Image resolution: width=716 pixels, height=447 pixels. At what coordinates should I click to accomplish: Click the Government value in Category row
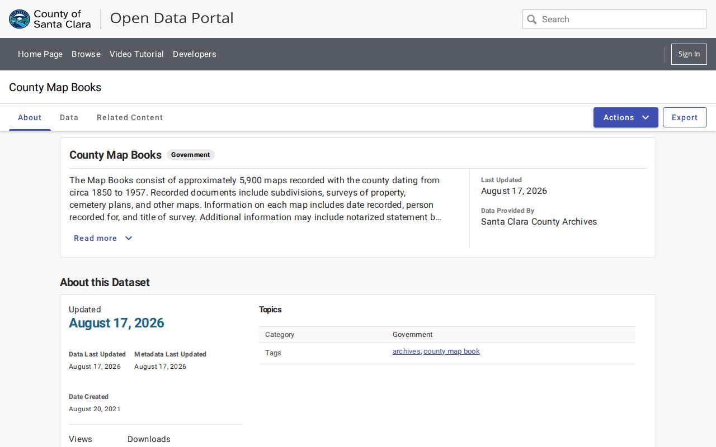click(x=412, y=335)
